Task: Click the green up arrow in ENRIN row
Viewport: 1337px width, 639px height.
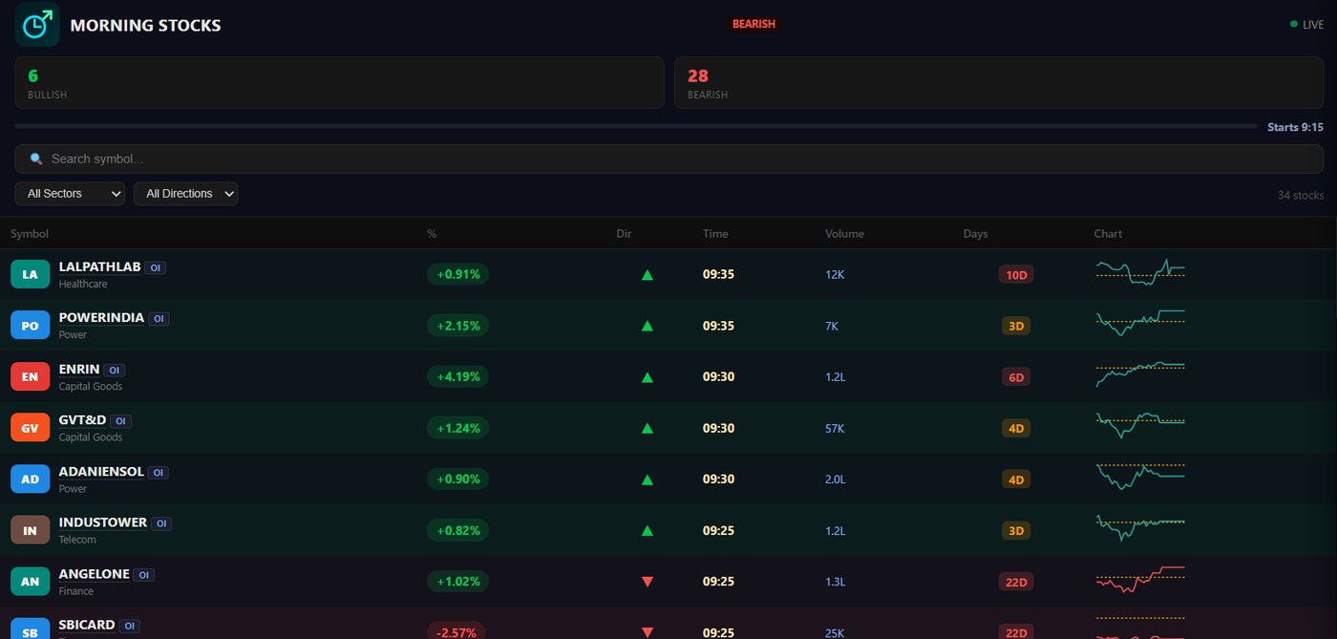Action: point(647,377)
